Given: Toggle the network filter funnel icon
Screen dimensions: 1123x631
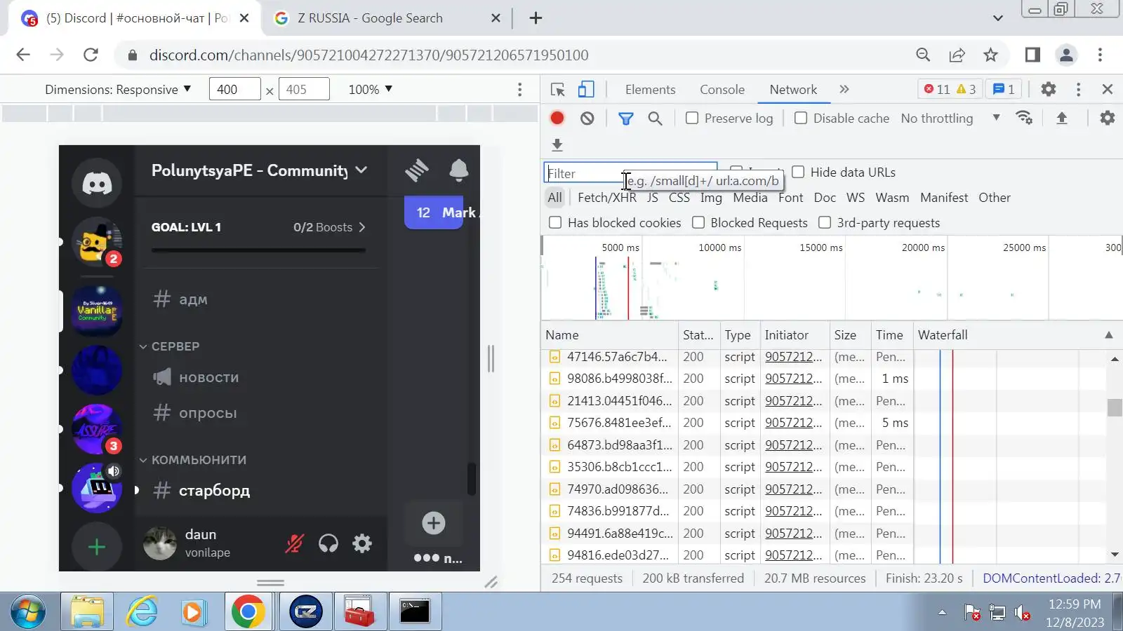Looking at the screenshot, I should 625,118.
